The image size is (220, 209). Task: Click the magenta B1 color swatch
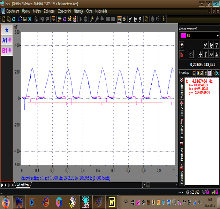point(183,36)
